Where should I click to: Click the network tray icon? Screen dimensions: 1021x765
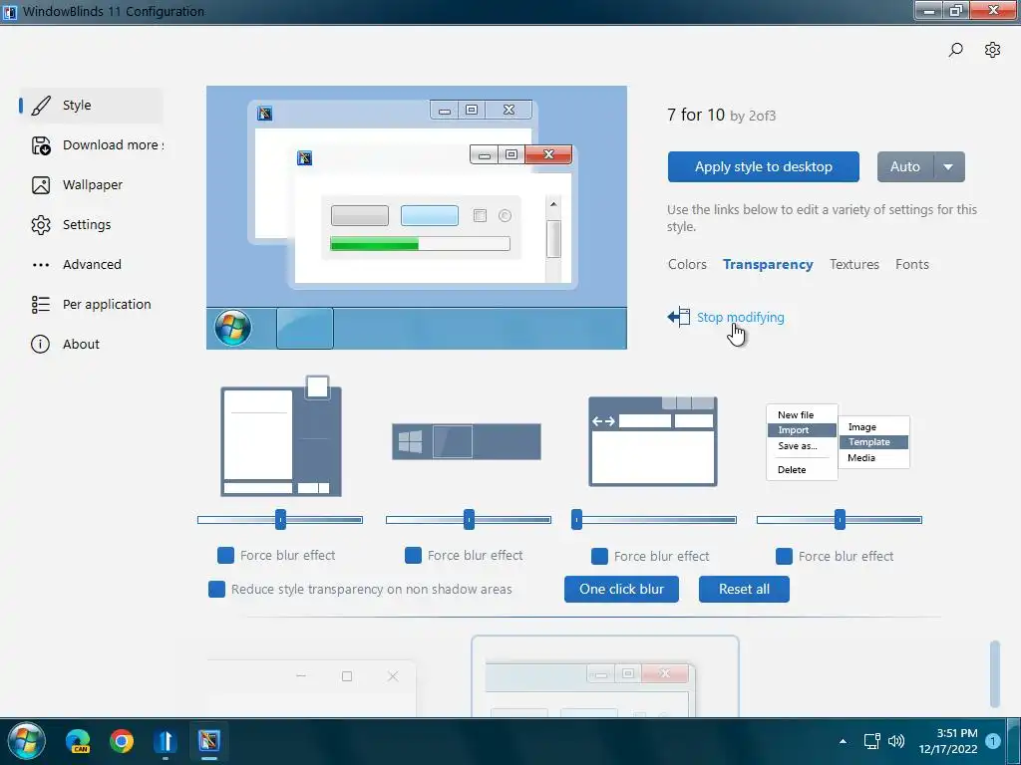pyautogui.click(x=871, y=741)
